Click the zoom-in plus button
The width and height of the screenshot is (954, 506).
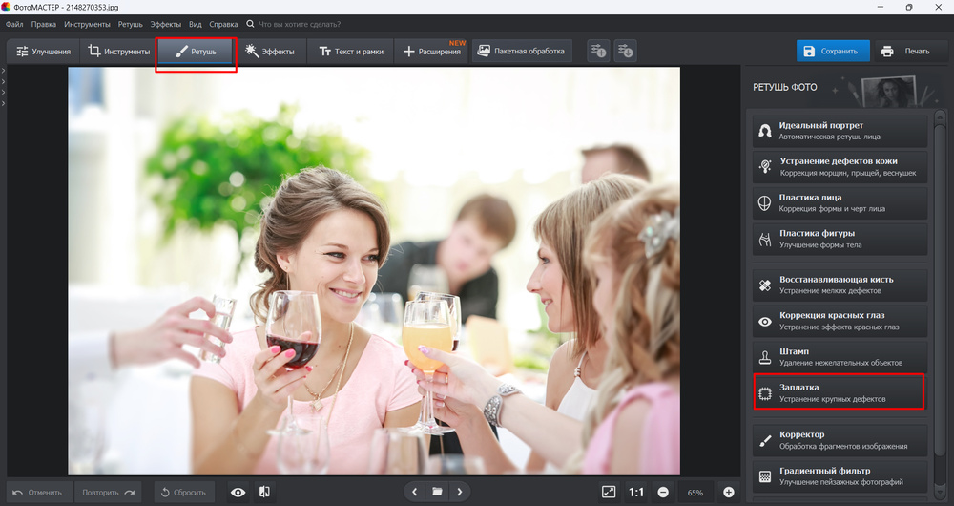pyautogui.click(x=729, y=492)
